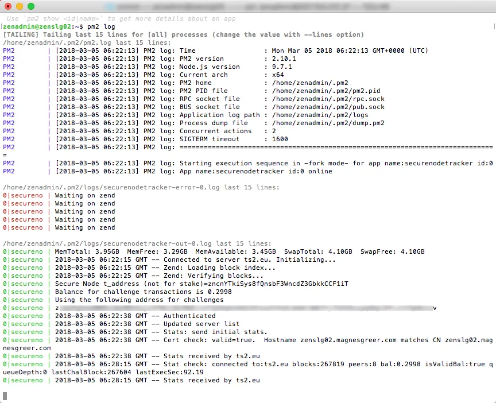Click the 06:28:15 'Stats received by ts2.eu' line
496x403 pixels.
pyautogui.click(x=131, y=380)
